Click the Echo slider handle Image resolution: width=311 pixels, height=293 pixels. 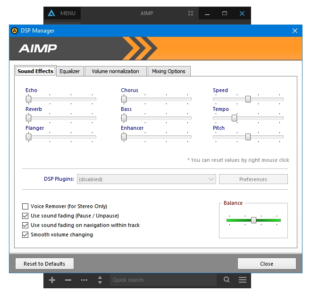[29, 99]
